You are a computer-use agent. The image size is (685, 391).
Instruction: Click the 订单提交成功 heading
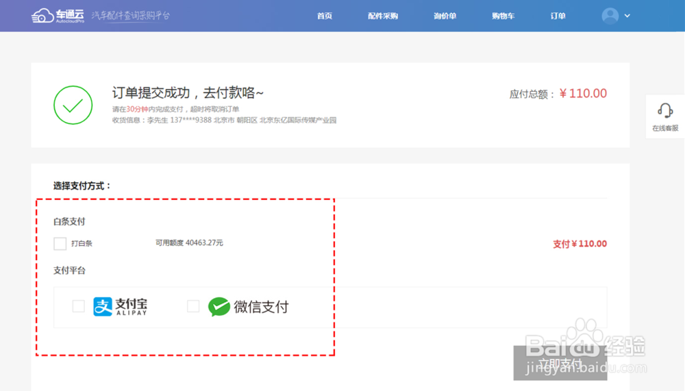point(188,92)
